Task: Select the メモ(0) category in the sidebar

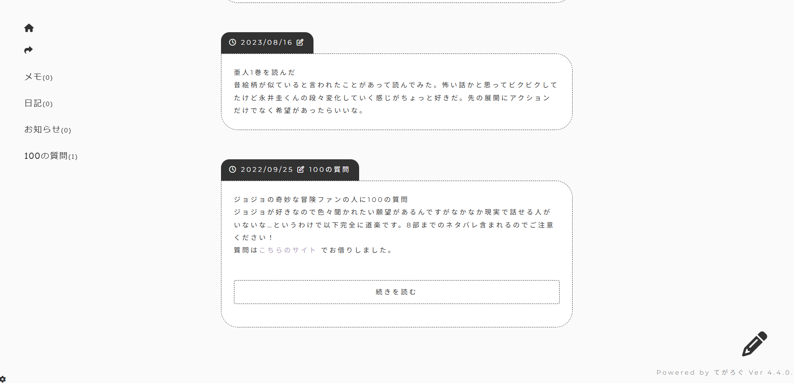Action: tap(38, 77)
